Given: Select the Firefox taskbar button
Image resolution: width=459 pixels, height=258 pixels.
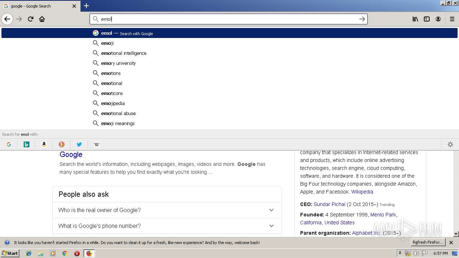Looking at the screenshot, I should [x=89, y=253].
